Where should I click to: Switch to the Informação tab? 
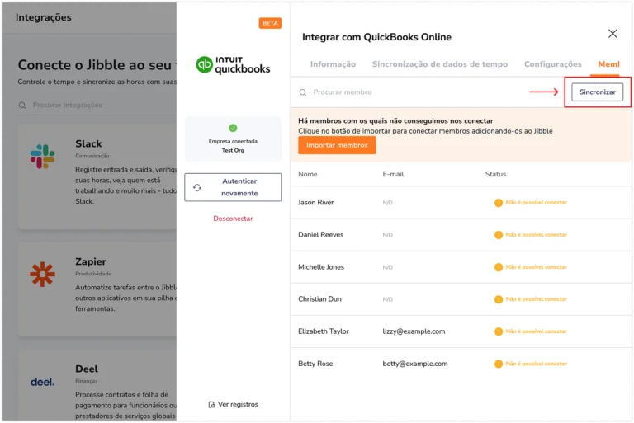(333, 64)
